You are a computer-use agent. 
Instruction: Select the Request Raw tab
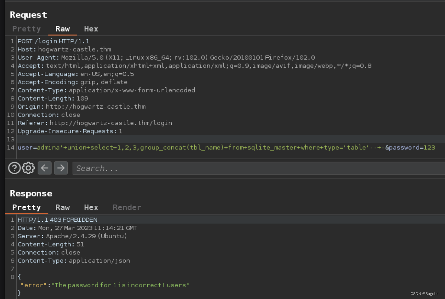click(x=63, y=29)
